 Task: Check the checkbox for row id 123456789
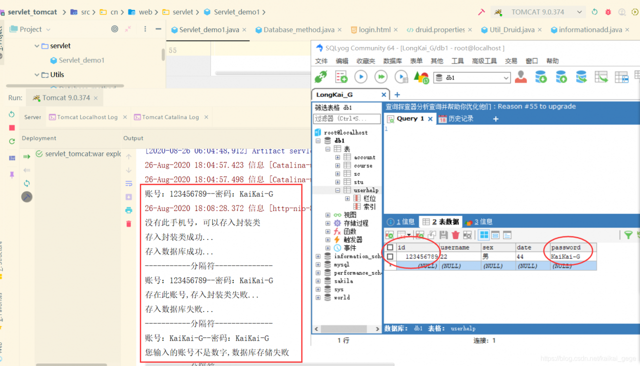coord(389,256)
